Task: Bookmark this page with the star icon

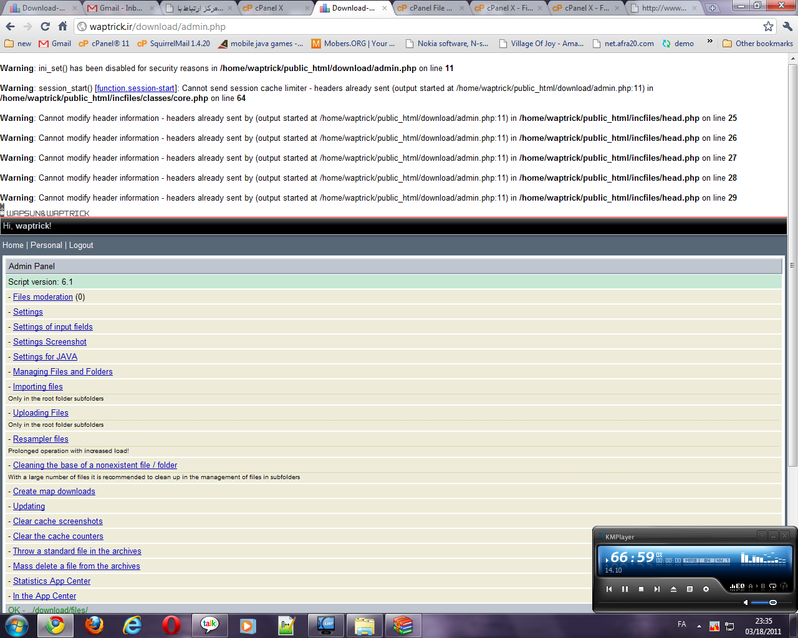Action: point(768,27)
